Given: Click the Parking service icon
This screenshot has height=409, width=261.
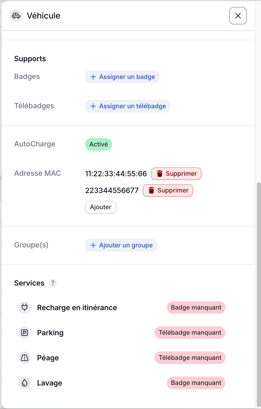Looking at the screenshot, I should [x=25, y=333].
